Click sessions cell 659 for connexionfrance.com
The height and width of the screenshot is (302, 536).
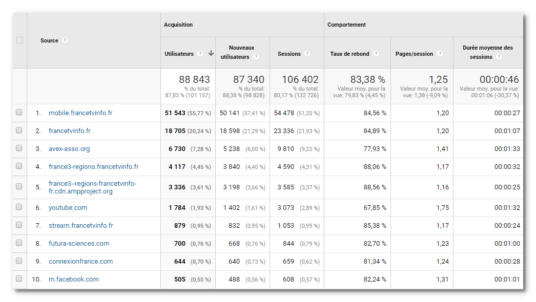coord(288,262)
